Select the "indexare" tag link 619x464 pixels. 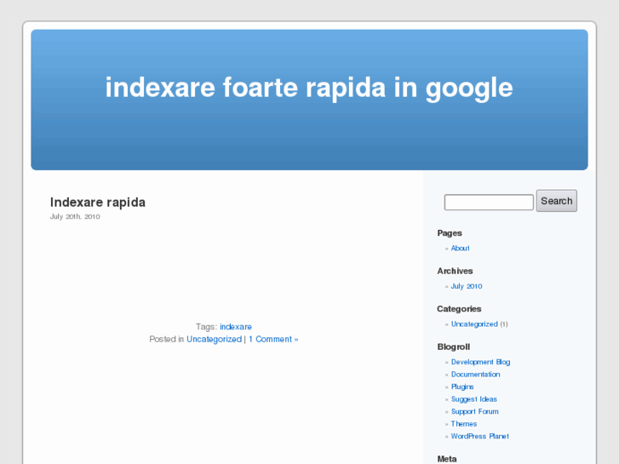coord(236,327)
